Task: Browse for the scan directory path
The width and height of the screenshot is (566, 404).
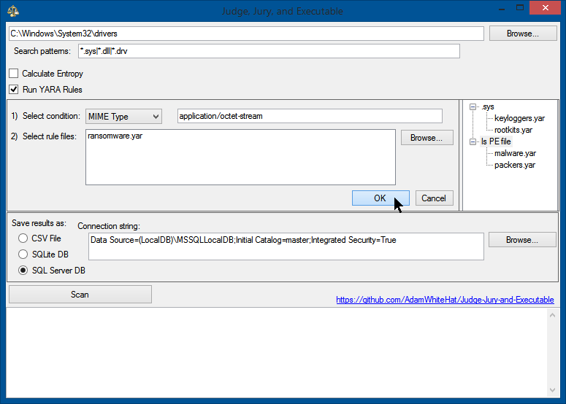Action: [521, 34]
